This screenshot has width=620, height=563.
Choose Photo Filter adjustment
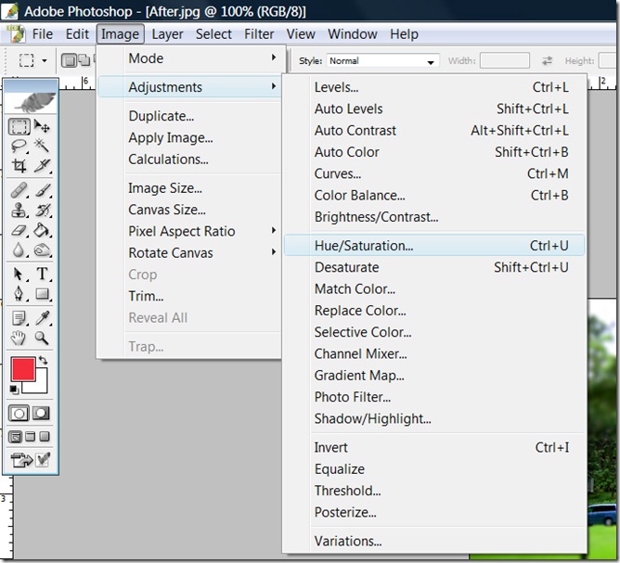[434, 397]
